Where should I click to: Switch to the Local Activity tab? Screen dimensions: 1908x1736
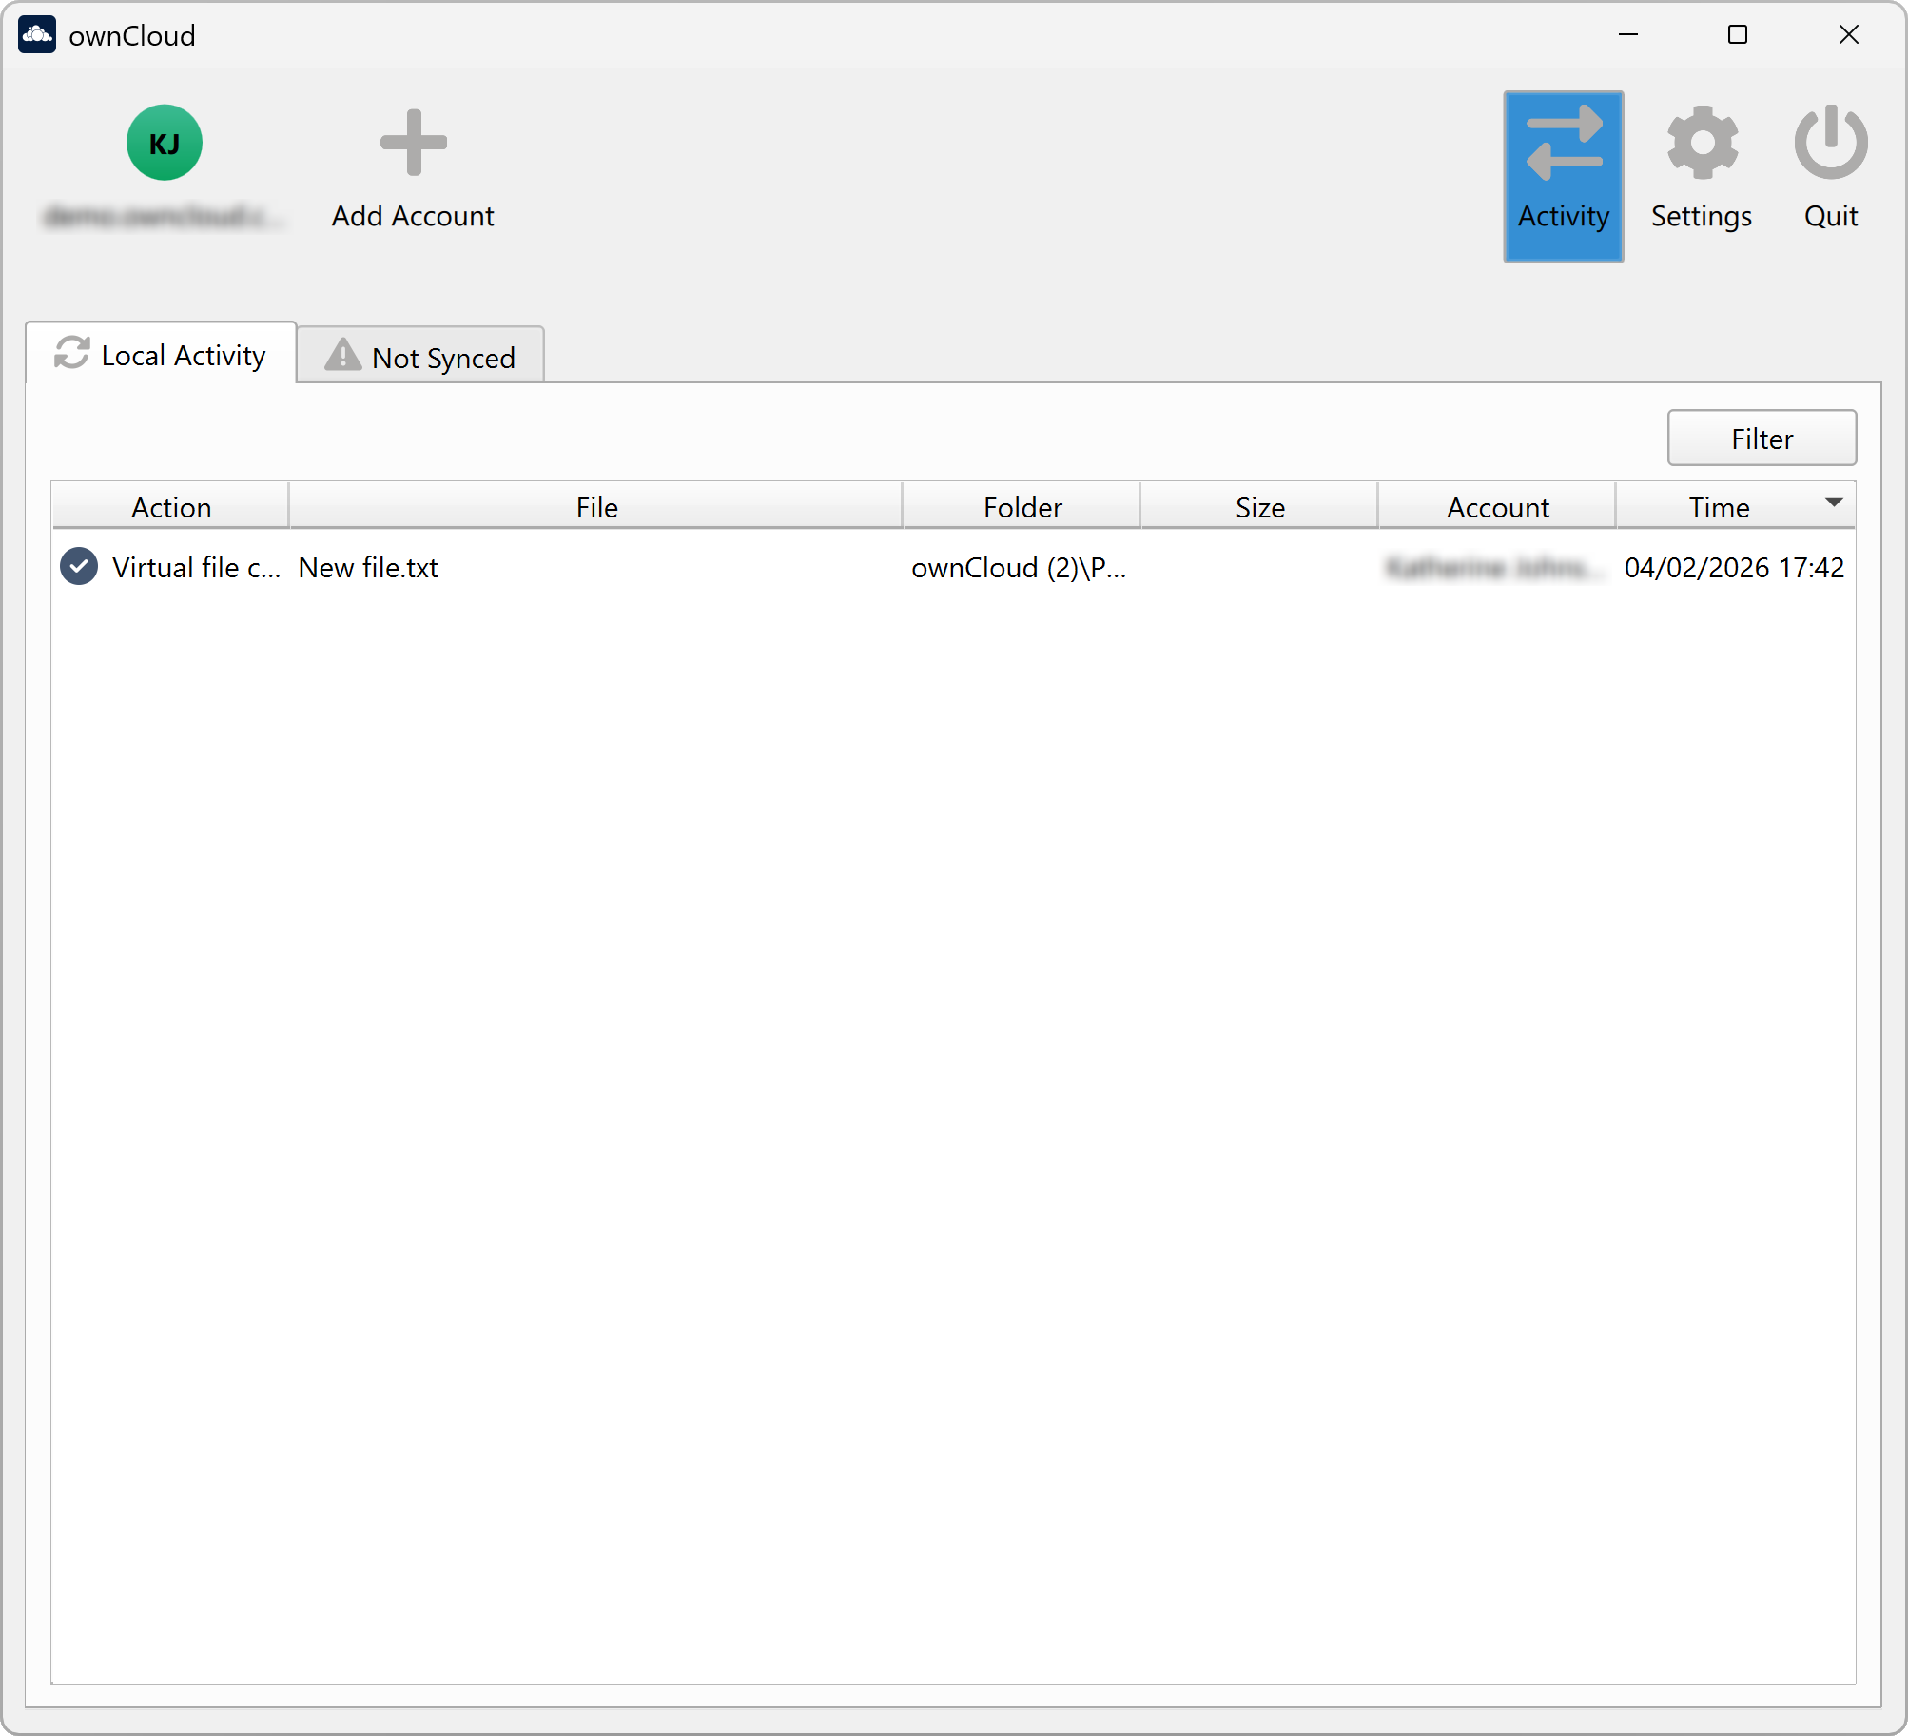[162, 355]
